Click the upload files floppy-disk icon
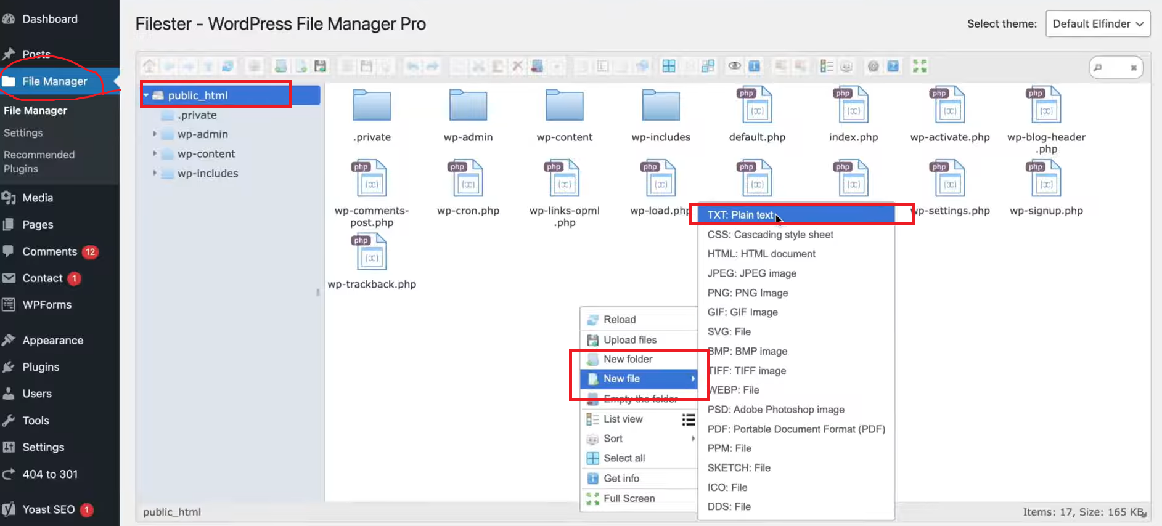The image size is (1162, 526). pos(320,66)
